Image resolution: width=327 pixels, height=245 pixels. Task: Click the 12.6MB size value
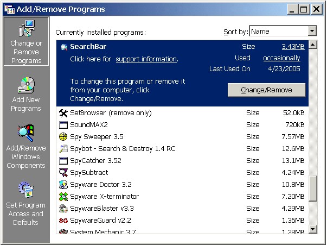[293, 149]
